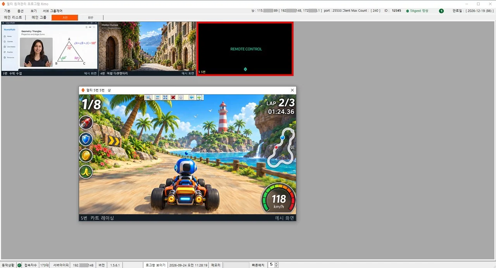The height and width of the screenshot is (268, 496).
Task: Click the magnifier zoom icon in viewer toolbar
Action: click(x=149, y=97)
